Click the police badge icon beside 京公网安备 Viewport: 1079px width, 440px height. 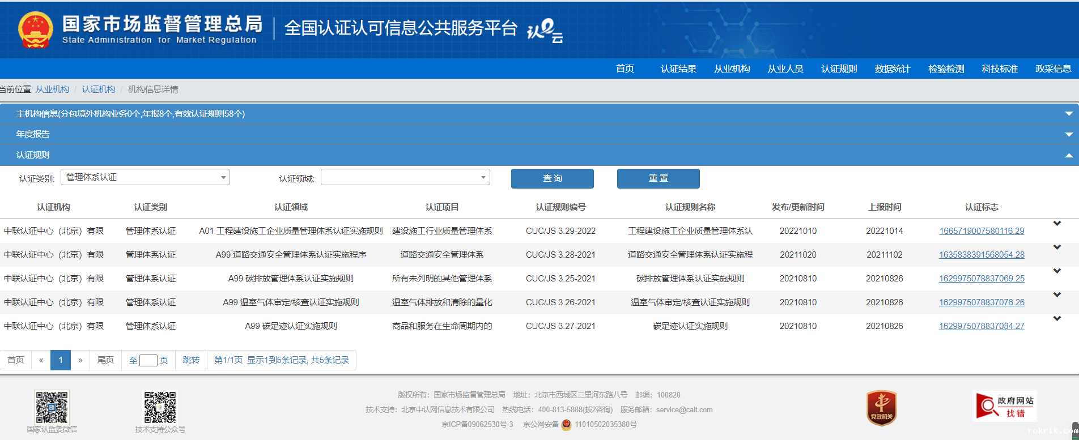(x=566, y=425)
